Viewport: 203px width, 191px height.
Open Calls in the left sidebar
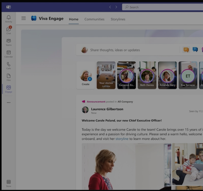(9, 66)
